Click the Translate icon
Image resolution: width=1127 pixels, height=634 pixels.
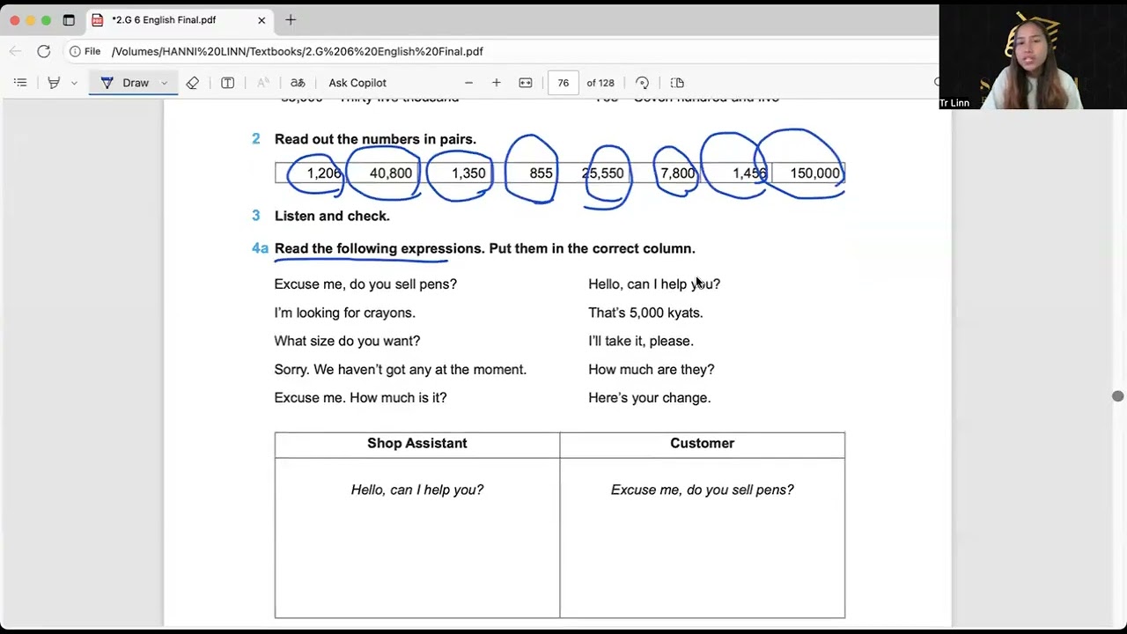(x=298, y=83)
